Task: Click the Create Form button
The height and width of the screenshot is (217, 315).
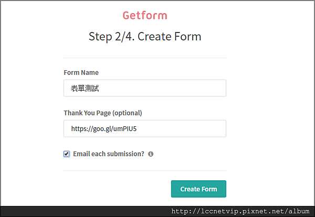Action: click(198, 189)
